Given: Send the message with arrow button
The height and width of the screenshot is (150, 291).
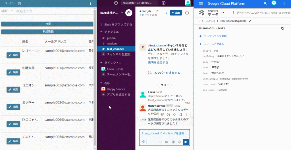Looking at the screenshot, I should tap(186, 142).
